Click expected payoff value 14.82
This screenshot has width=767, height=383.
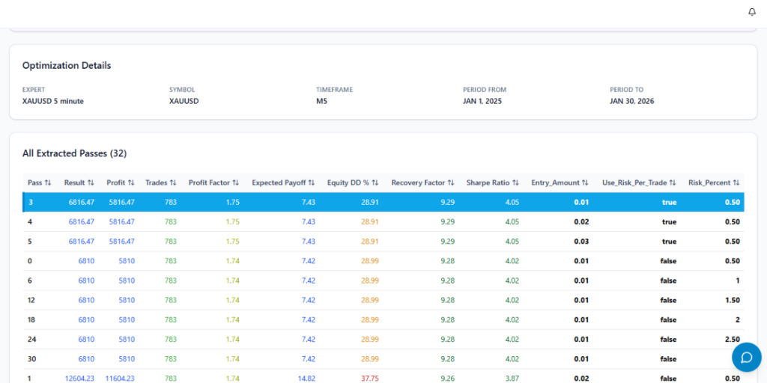point(306,378)
